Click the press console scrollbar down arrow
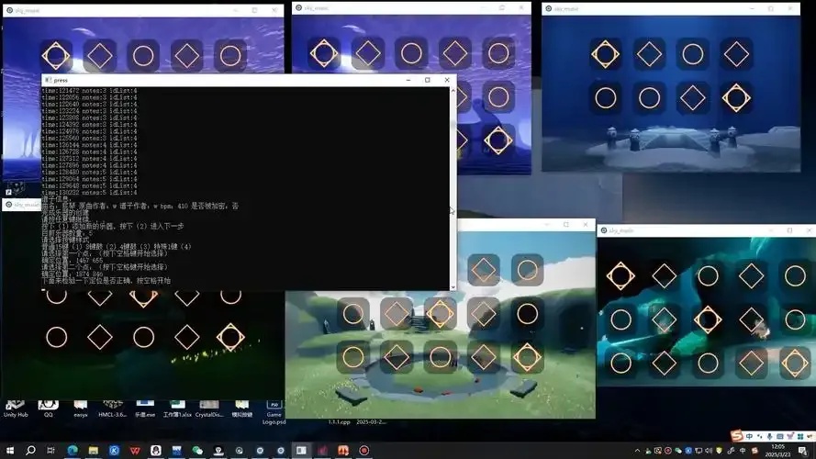This screenshot has height=459, width=816. 453,286
